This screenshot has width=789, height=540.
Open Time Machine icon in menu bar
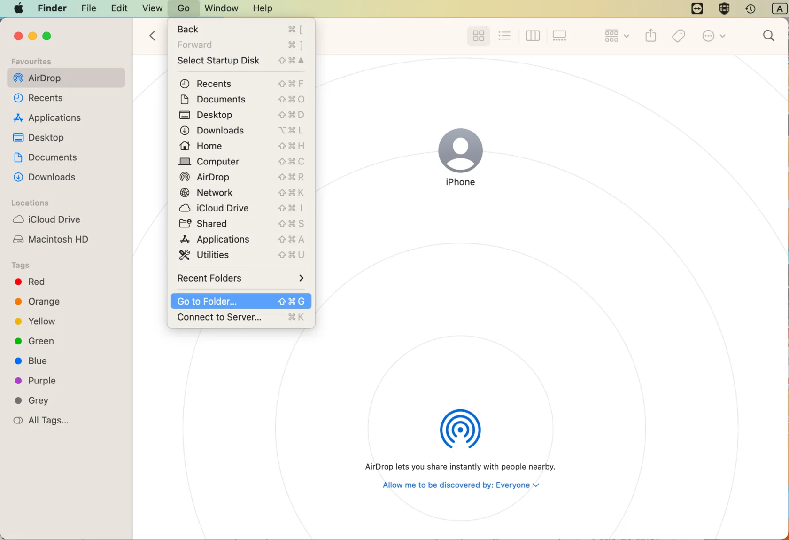(x=750, y=8)
